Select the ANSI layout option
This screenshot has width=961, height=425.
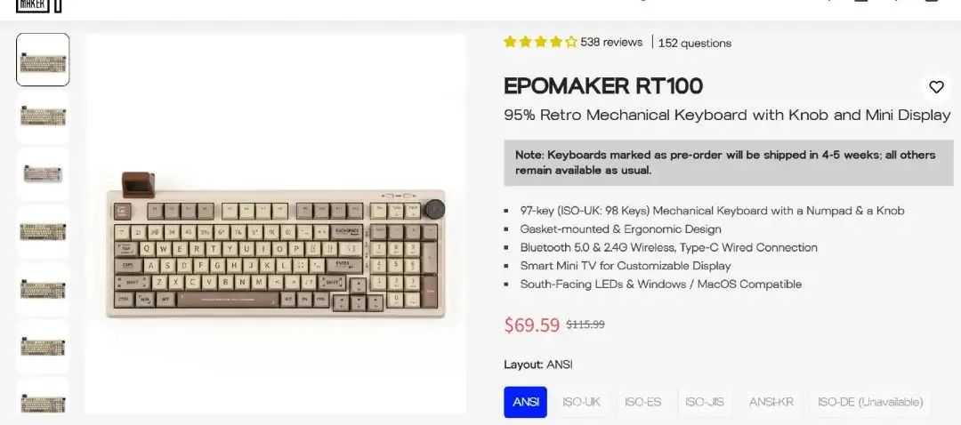click(x=525, y=402)
